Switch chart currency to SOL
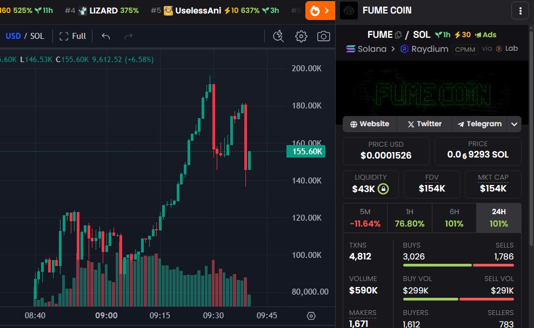The width and height of the screenshot is (534, 328). (37, 36)
